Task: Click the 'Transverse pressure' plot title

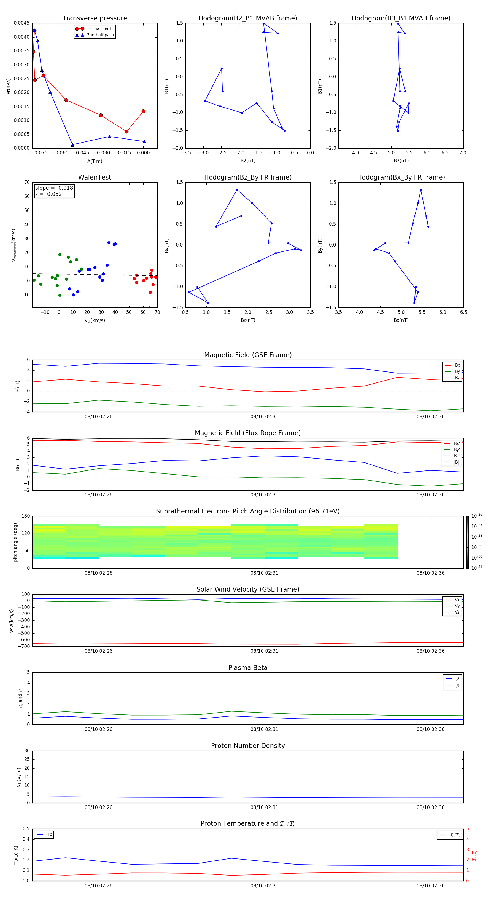Action: pos(95,18)
